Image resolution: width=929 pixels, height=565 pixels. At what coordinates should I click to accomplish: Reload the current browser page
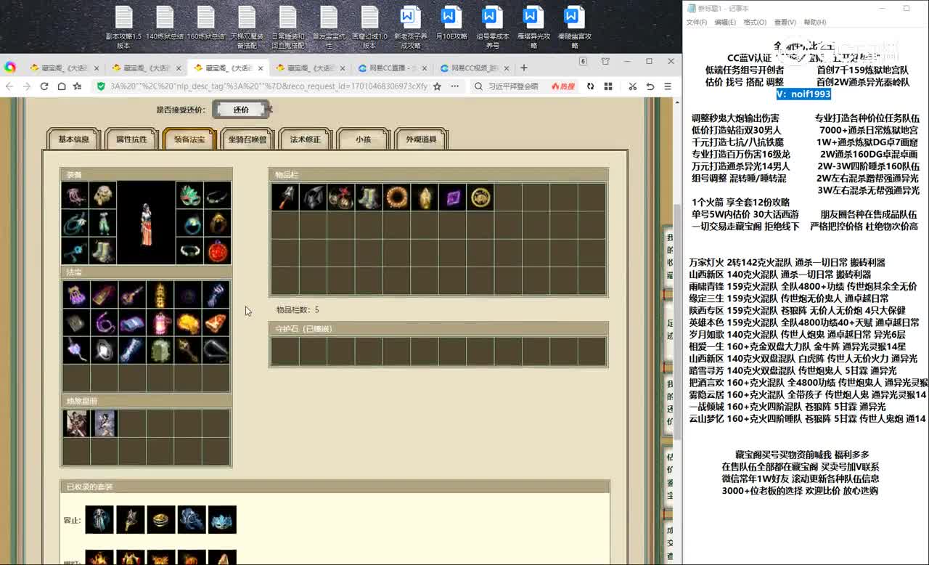click(x=44, y=86)
